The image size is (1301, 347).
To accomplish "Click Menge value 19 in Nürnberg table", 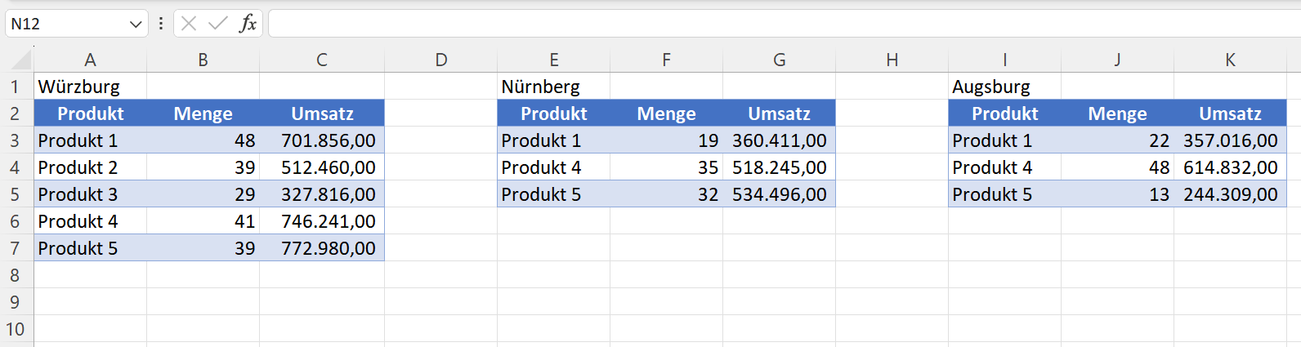I will 666,140.
